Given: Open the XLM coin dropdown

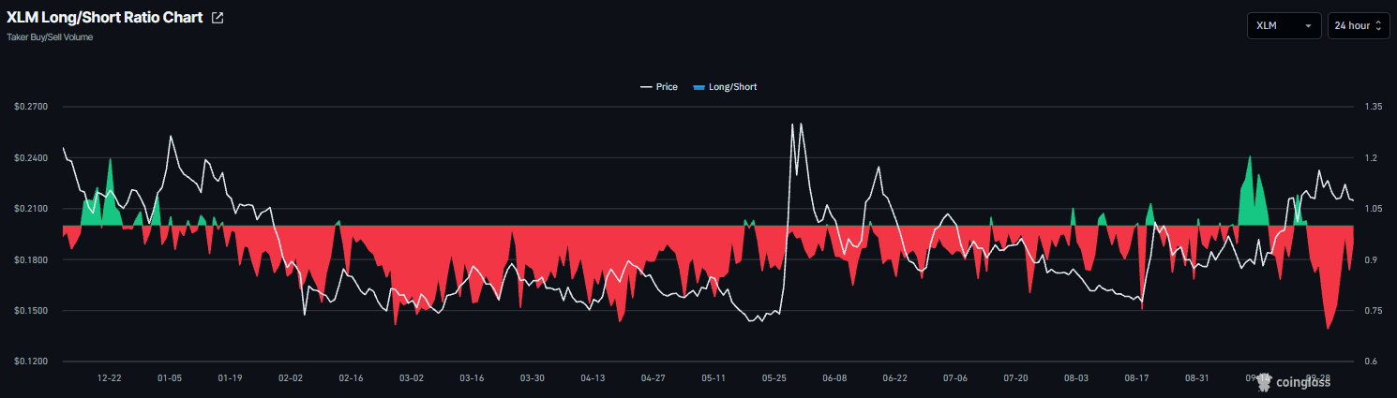Looking at the screenshot, I should (1284, 25).
